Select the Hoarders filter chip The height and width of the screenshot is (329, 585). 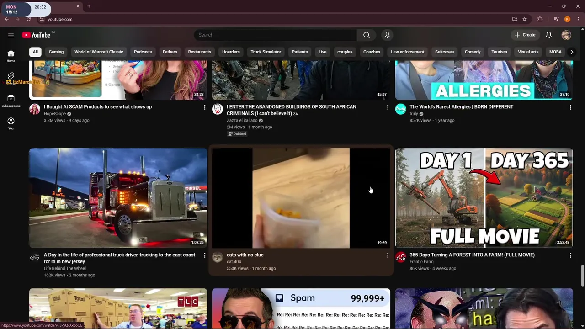231,52
